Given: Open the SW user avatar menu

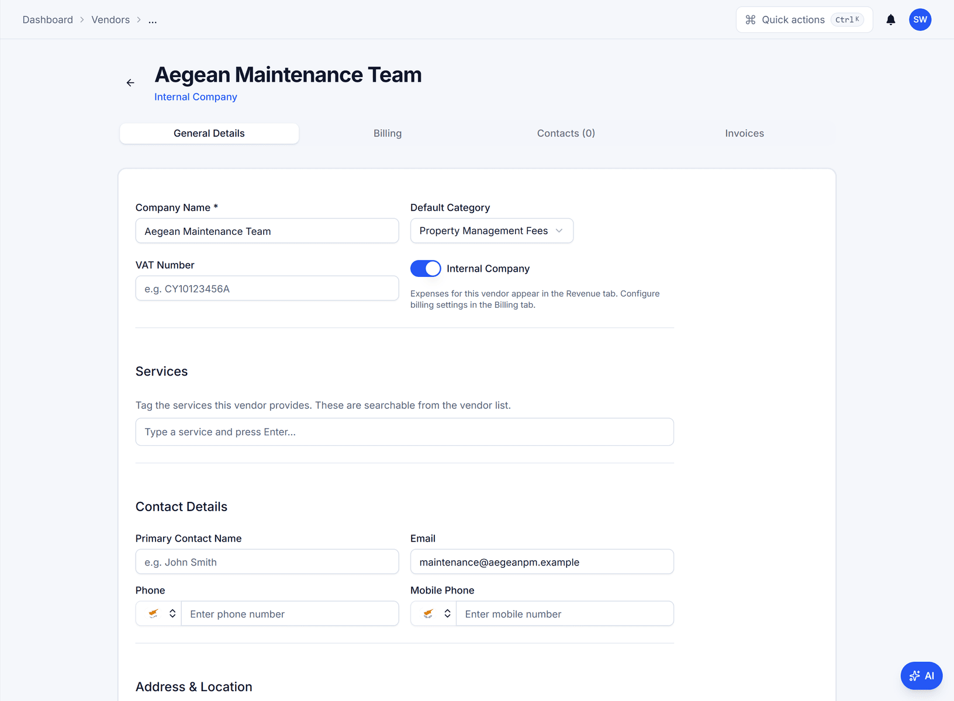Looking at the screenshot, I should (x=920, y=20).
